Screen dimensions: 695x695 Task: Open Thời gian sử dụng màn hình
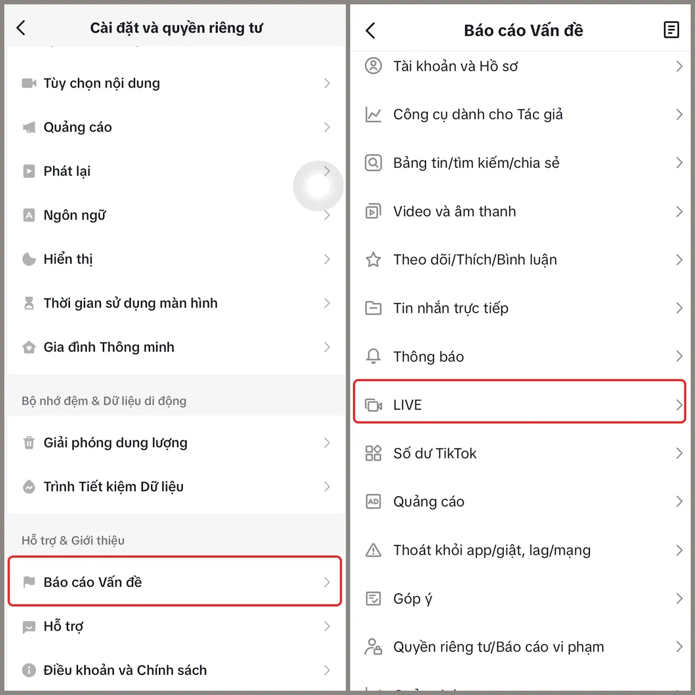[130, 303]
